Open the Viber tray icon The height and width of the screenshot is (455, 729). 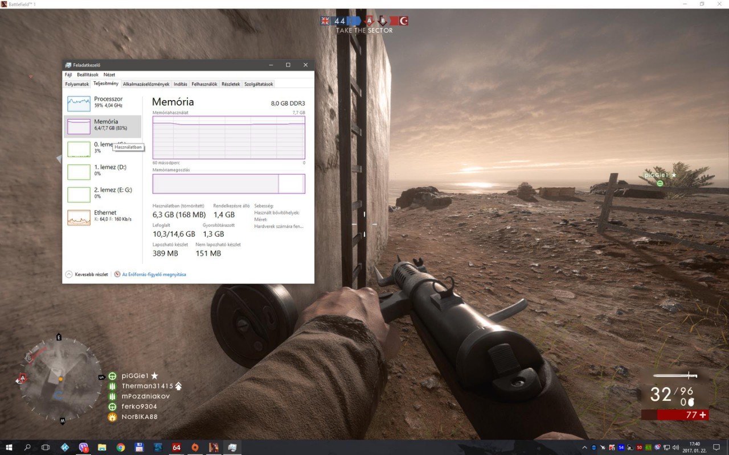(x=657, y=447)
